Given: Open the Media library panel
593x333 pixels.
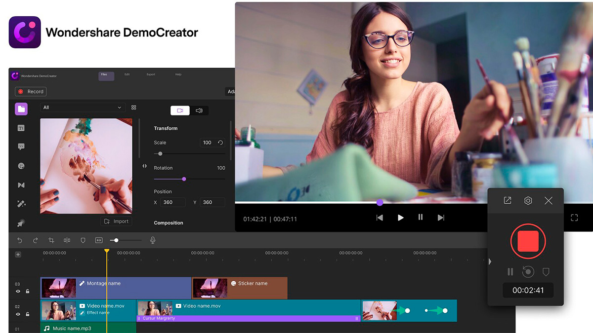Looking at the screenshot, I should (x=21, y=109).
